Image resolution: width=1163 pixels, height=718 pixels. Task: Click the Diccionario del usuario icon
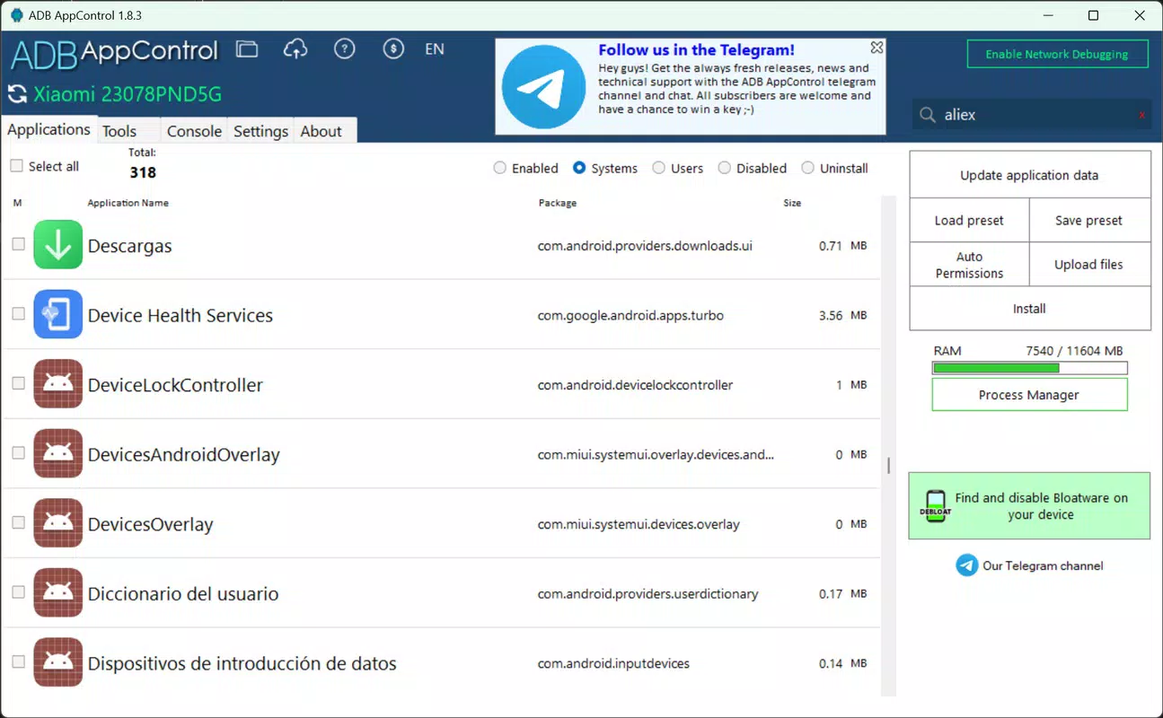click(58, 593)
